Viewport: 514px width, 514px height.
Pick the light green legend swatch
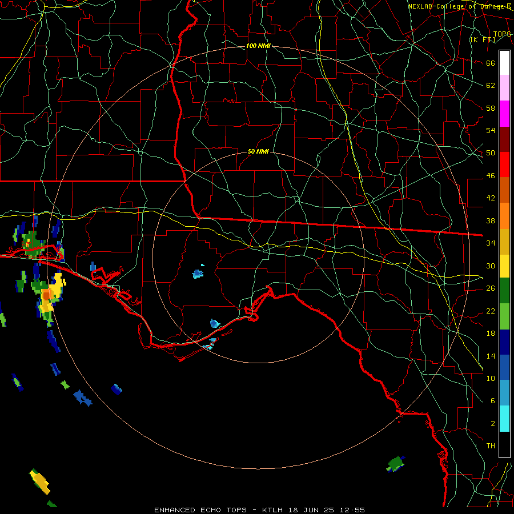(504, 316)
